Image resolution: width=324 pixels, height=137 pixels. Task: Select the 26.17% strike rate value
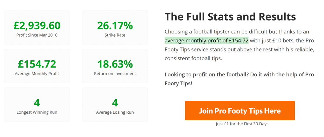pyautogui.click(x=115, y=26)
